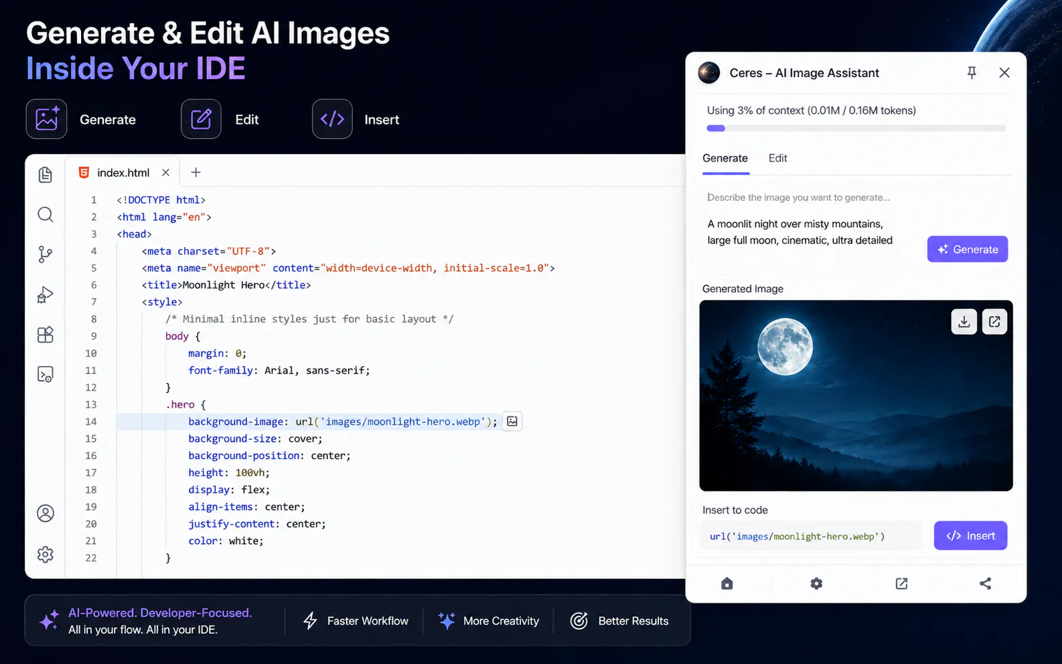Screen dimensions: 1062x664
Task: Click the "Better Results" label
Action: point(633,621)
